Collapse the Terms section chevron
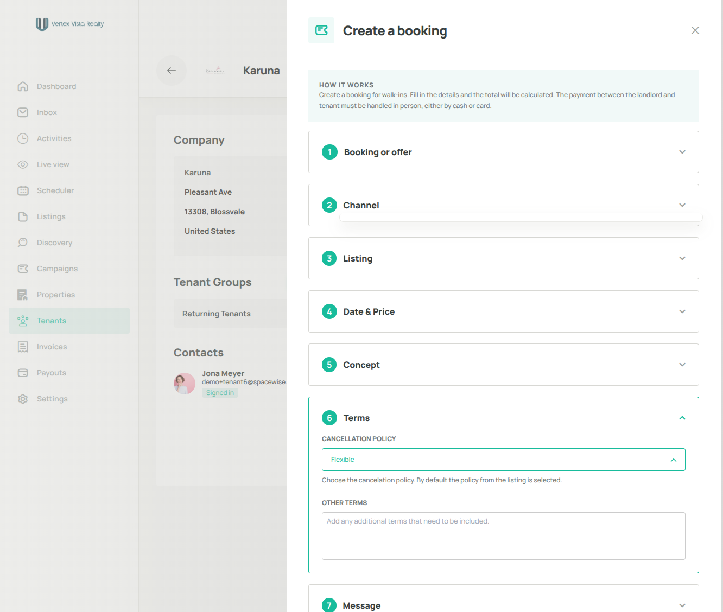The image size is (723, 612). [x=682, y=418]
